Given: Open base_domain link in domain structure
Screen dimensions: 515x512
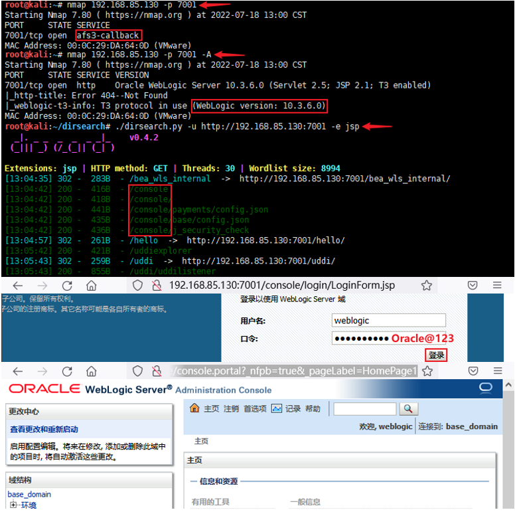Looking at the screenshot, I should point(29,494).
